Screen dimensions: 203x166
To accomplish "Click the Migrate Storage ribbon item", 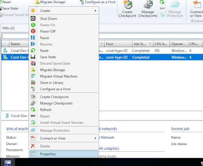I will pos(50,2).
